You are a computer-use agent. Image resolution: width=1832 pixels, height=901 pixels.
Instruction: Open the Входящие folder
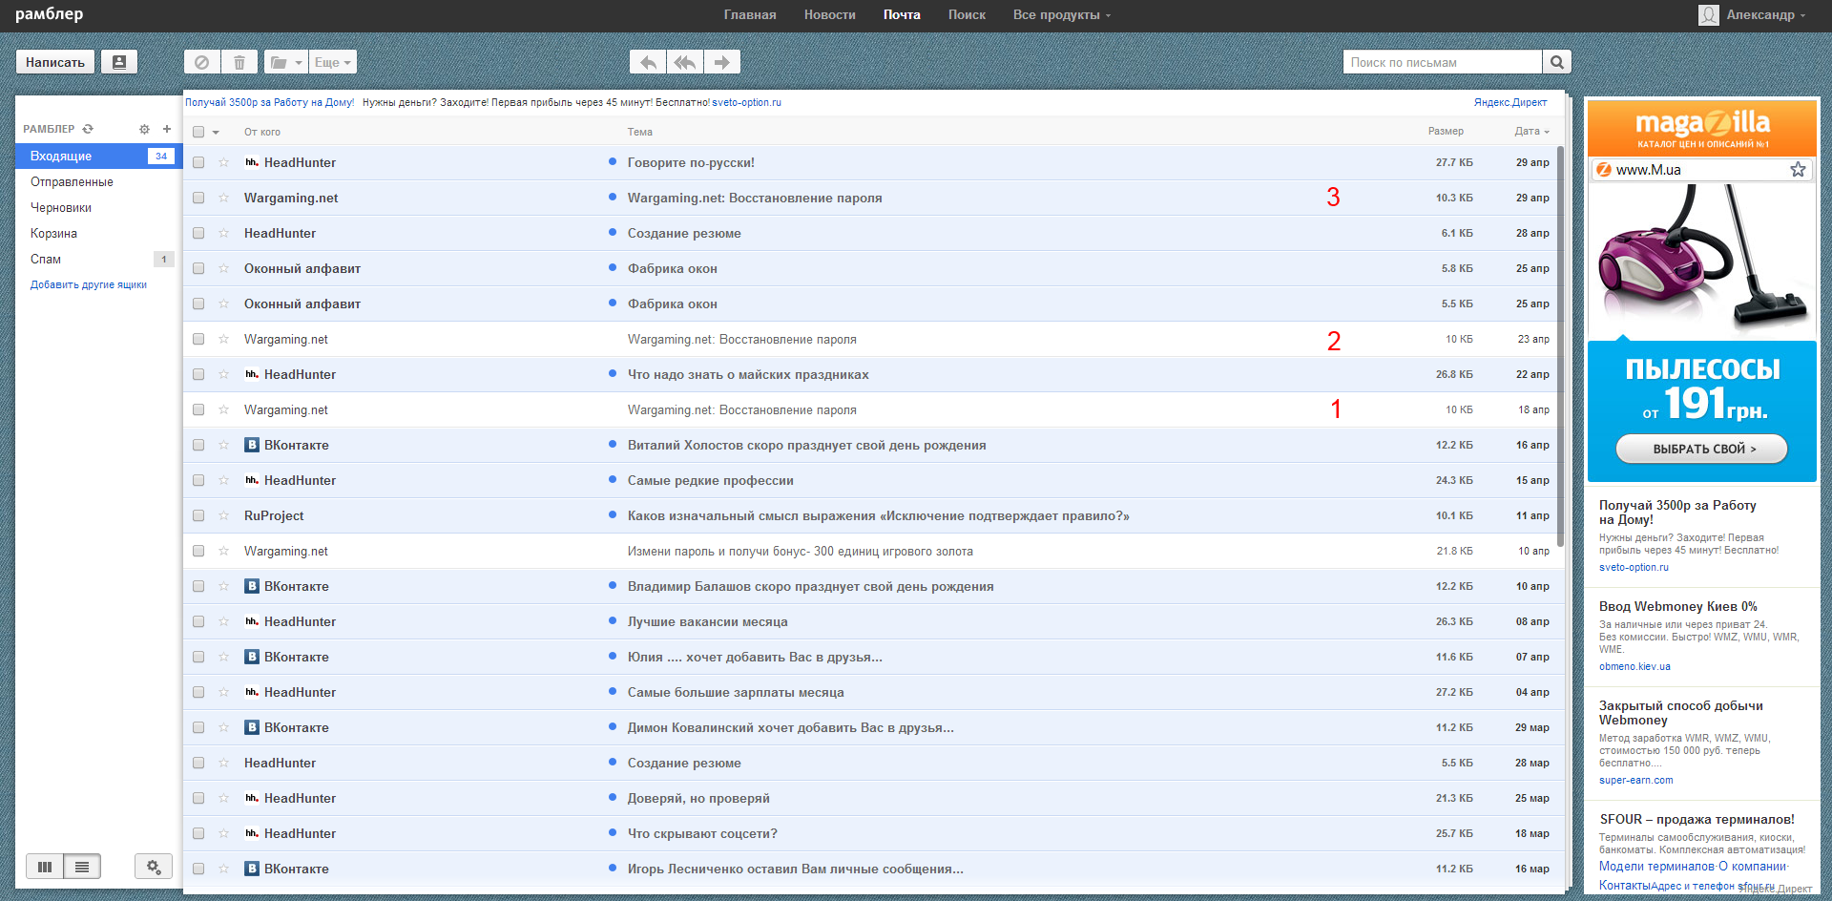(x=98, y=156)
